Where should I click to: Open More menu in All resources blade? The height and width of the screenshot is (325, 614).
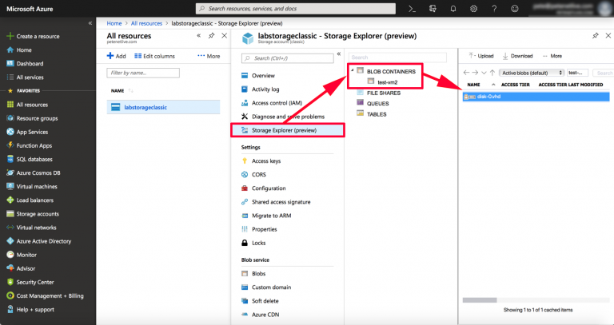pyautogui.click(x=209, y=56)
